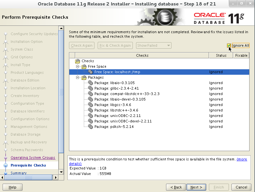Click the steps panel scroll down arrow
The image size is (255, 192).
[x=61, y=172]
